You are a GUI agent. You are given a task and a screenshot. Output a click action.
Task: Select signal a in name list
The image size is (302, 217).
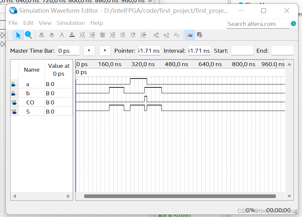click(x=28, y=84)
